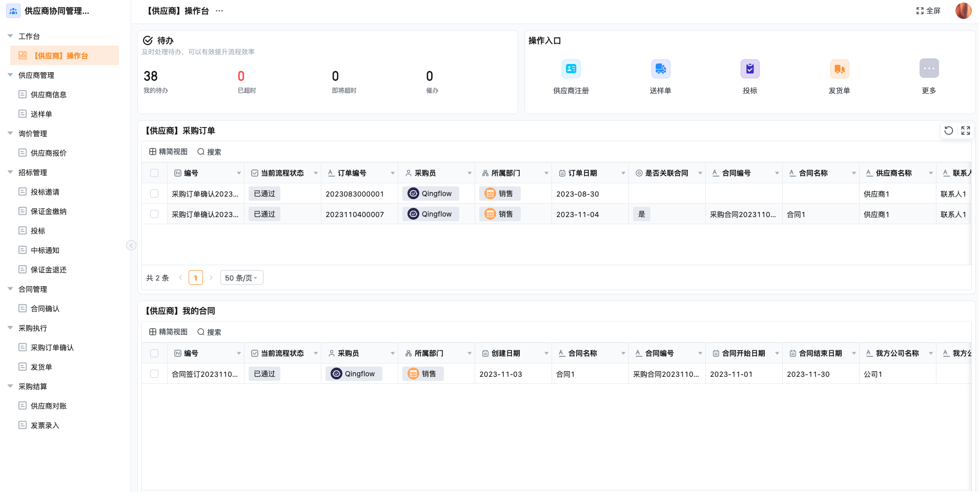Screen dimensions: 979x492
Task: Click the 送样单 truck icon
Action: pos(661,69)
